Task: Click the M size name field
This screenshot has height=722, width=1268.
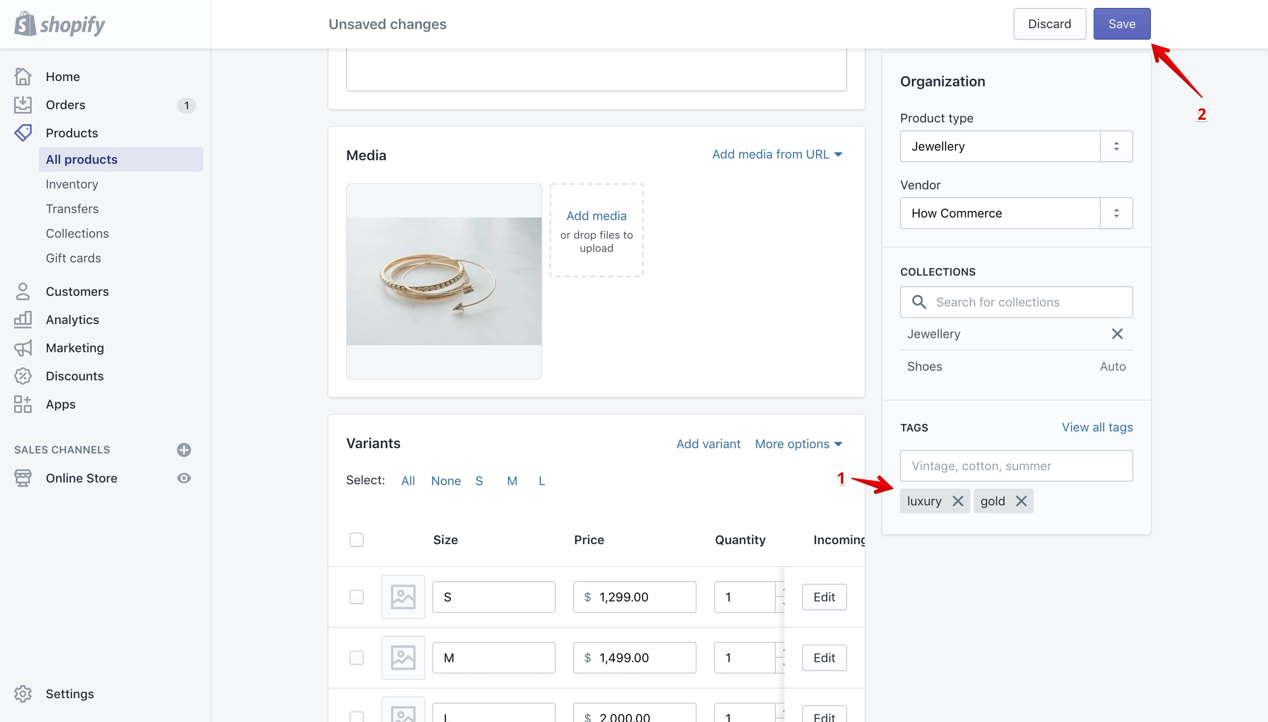Action: click(494, 658)
